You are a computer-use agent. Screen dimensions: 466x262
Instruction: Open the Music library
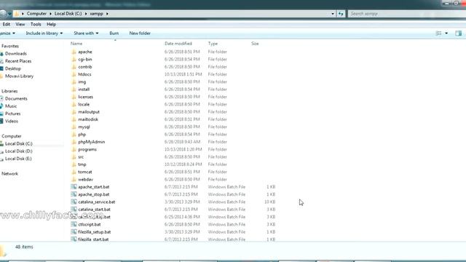tap(11, 106)
